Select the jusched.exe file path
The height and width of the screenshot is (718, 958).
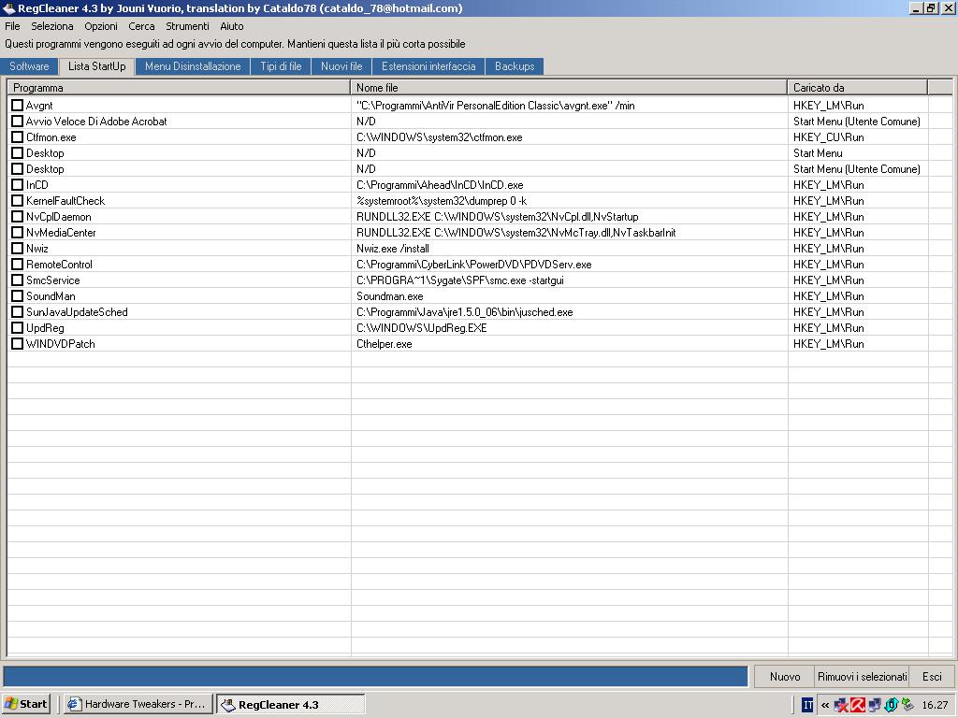(x=465, y=312)
